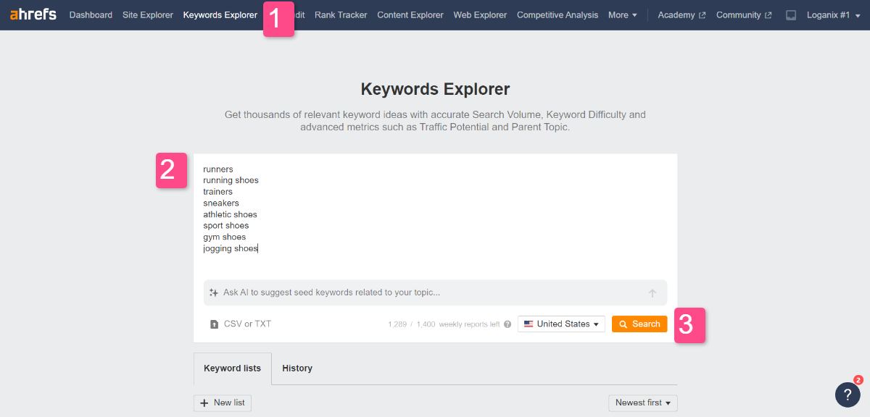Screen dimensions: 870x417
Task: Open Web Explorer
Action: [480, 15]
